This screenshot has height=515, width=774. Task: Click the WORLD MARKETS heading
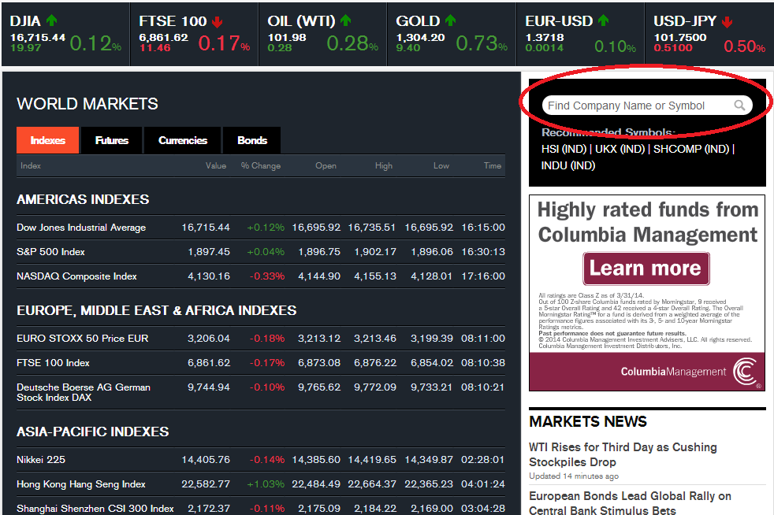pos(87,104)
